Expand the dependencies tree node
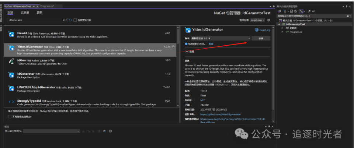Viewport: 354px width, 148px height. (x=282, y=28)
